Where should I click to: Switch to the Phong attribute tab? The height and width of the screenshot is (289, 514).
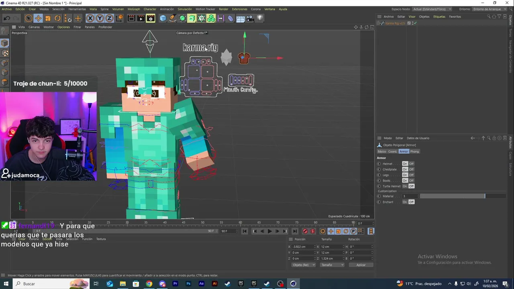pos(414,151)
